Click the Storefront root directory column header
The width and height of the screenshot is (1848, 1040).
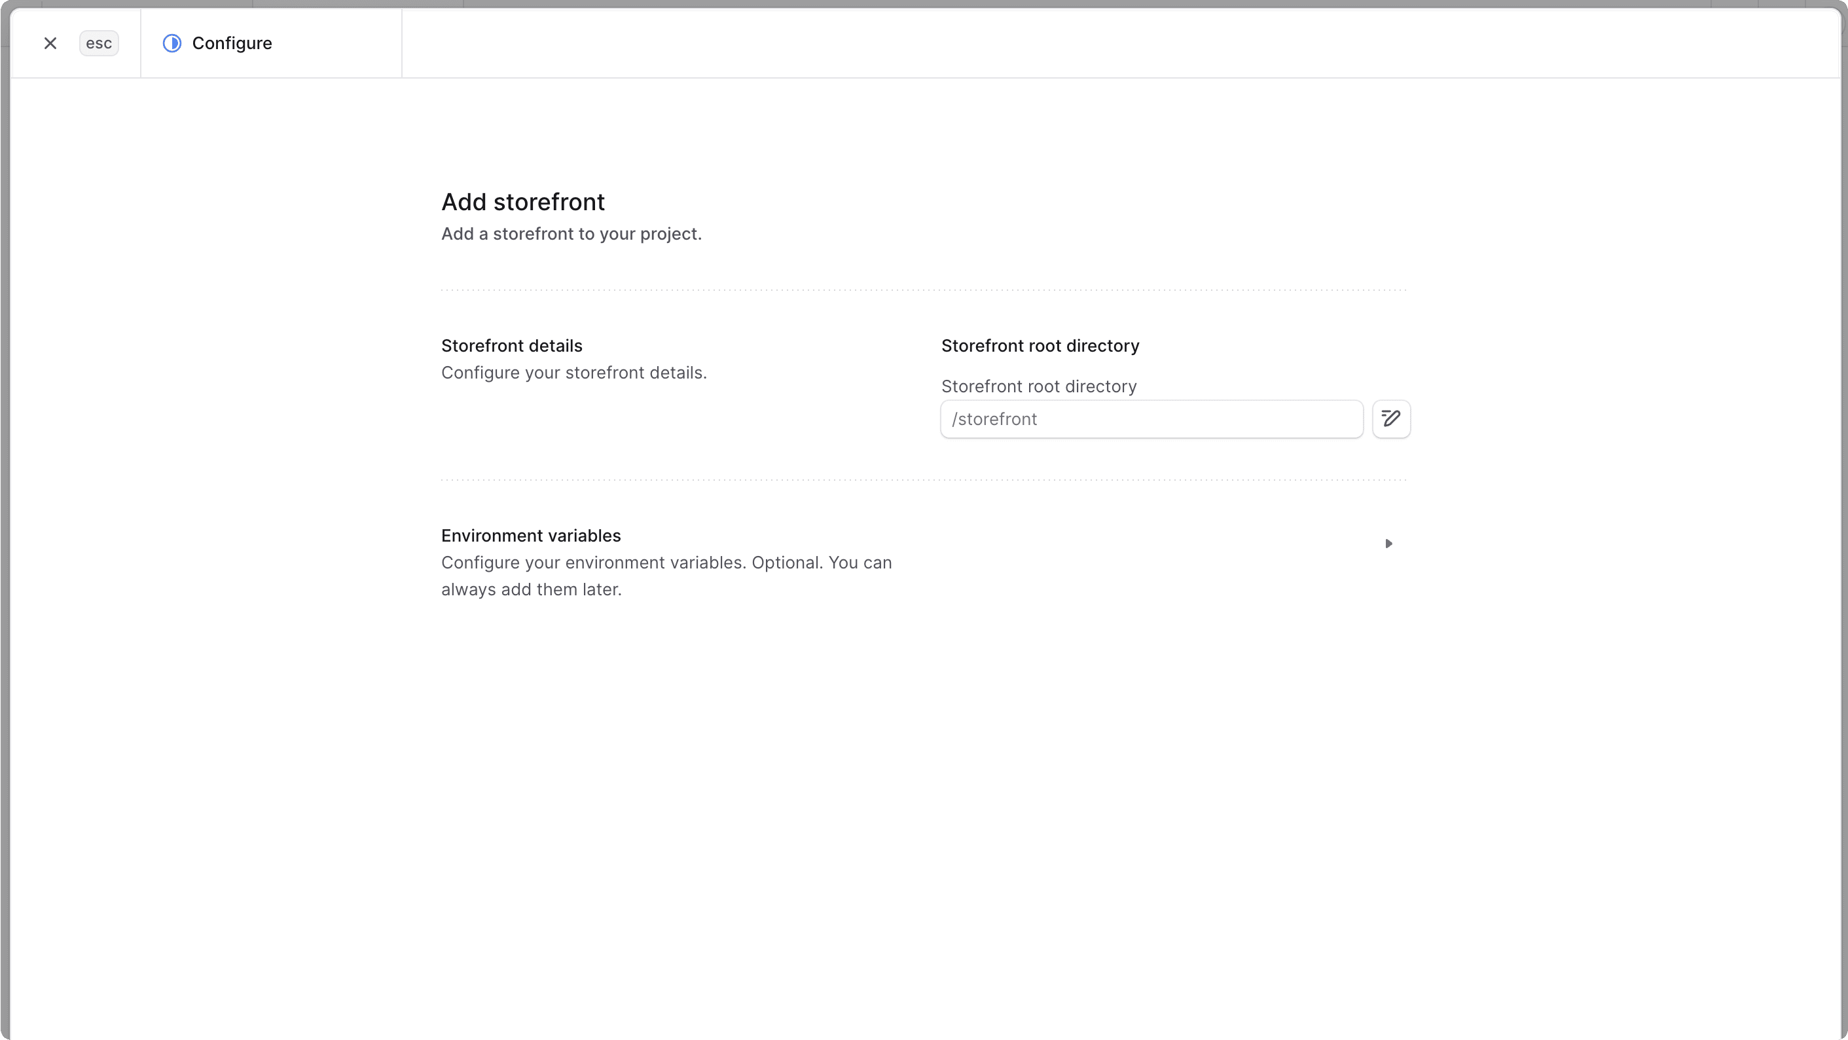1040,345
